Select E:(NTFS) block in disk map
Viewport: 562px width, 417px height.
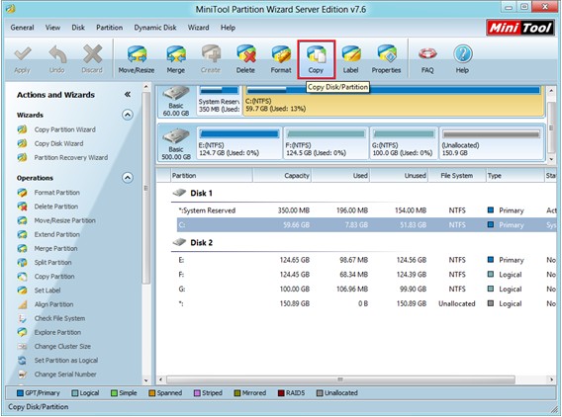coord(239,143)
